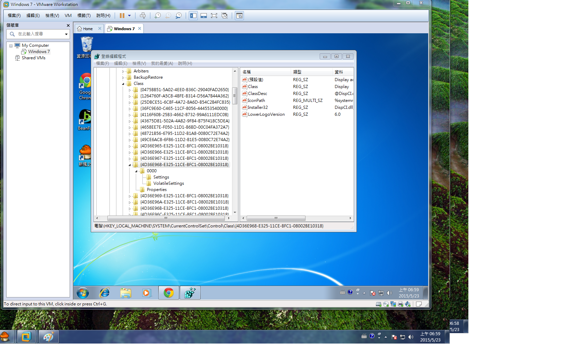Open the VM menu
Screen dimensions: 582x364
pos(68,16)
